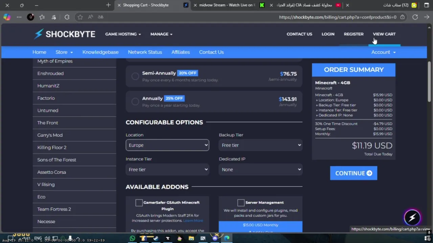Screen dimensions: 433x243
Task: Click the Copilot icon in browser toolbar
Action: pos(7,17)
